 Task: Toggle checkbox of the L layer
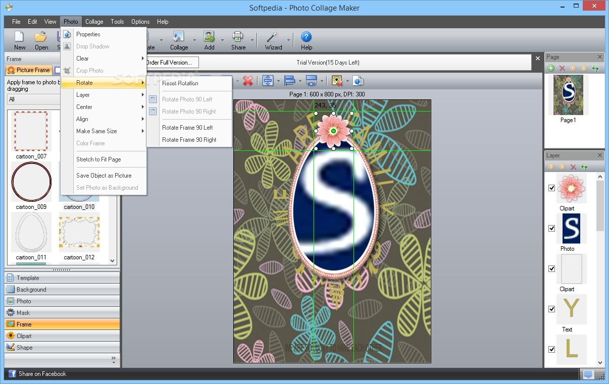tap(551, 349)
